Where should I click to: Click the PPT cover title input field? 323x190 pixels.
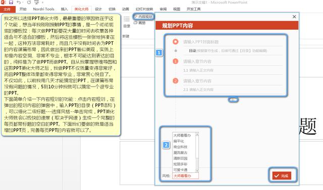[233, 42]
